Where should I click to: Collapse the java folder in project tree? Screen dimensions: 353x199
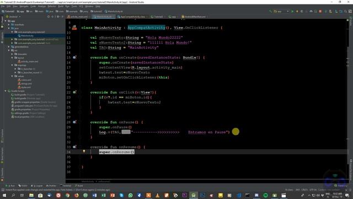pos(9,28)
